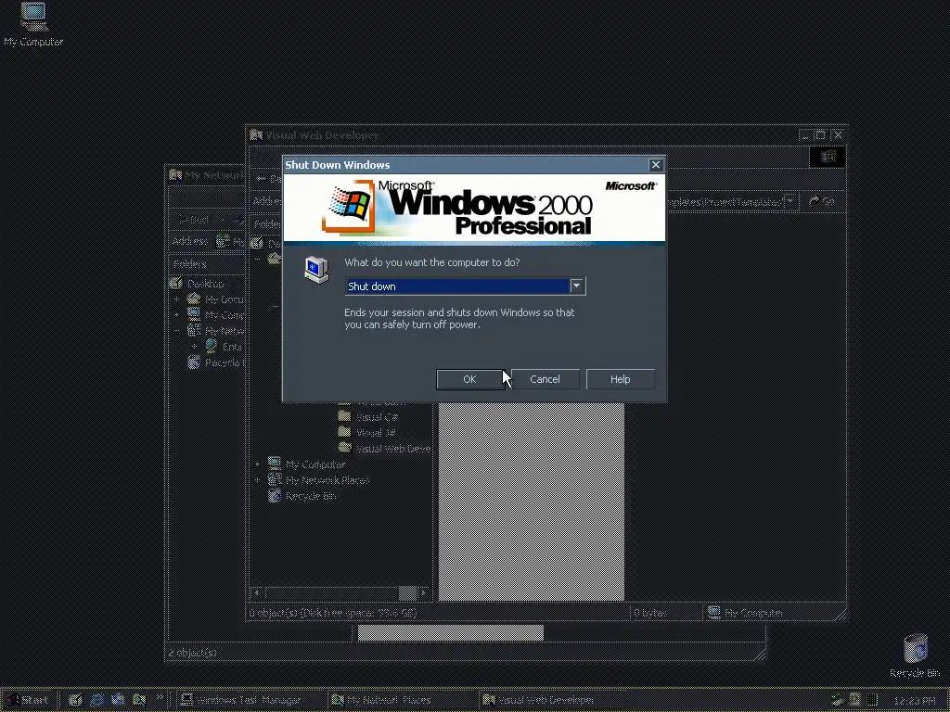
Task: Click the second system tray icon
Action: (x=854, y=700)
